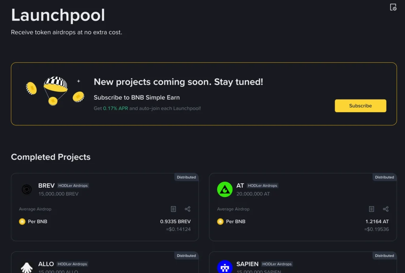Click '15,000,000 BREV' total amount
The width and height of the screenshot is (405, 273).
coord(59,194)
